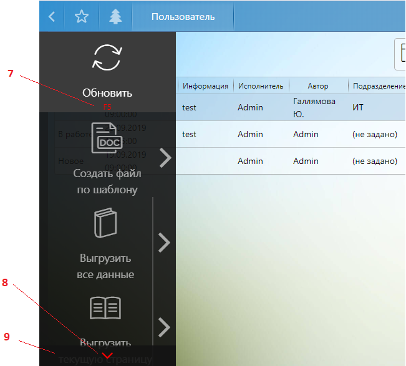This screenshot has width=406, height=366.
Task: Click the DOC icon to create file from template
Action: (x=105, y=138)
